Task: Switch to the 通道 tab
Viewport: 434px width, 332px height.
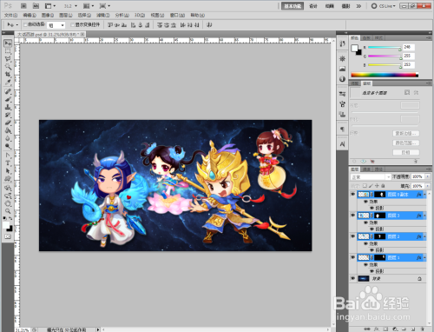Action: (366, 169)
